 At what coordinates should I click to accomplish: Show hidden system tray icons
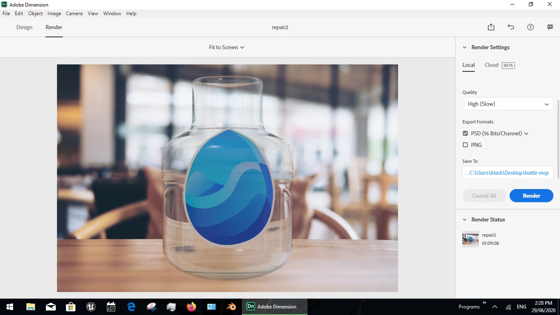[x=495, y=307]
